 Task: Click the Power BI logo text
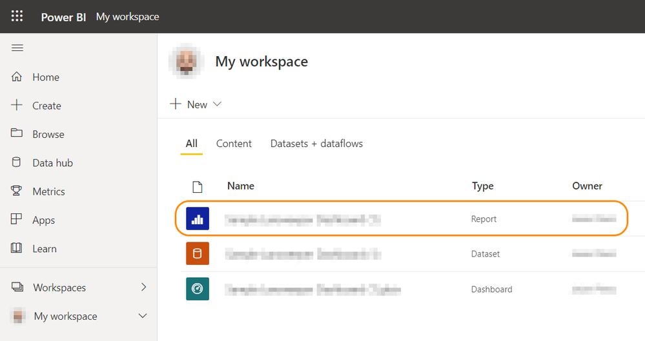[63, 17]
